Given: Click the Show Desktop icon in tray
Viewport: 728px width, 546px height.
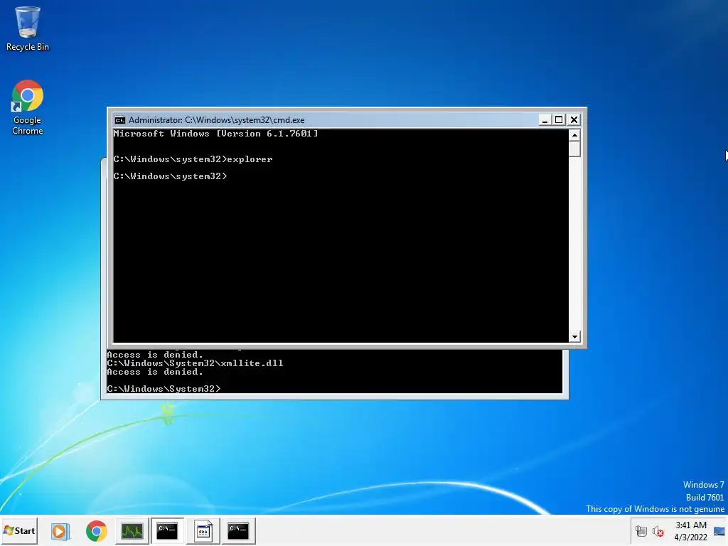Looking at the screenshot, I should point(719,530).
